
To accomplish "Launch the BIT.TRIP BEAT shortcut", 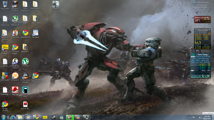I will tap(25, 92).
